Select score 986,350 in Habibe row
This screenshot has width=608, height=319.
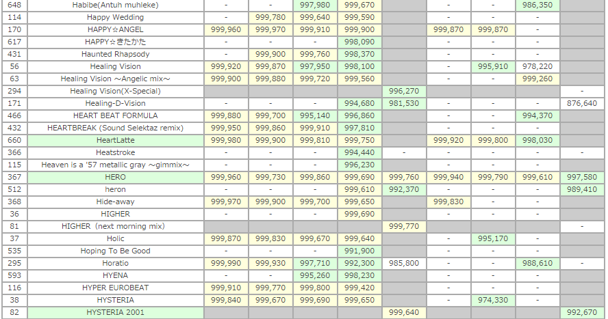coord(537,5)
